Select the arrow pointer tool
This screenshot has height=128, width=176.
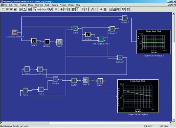[35, 9]
